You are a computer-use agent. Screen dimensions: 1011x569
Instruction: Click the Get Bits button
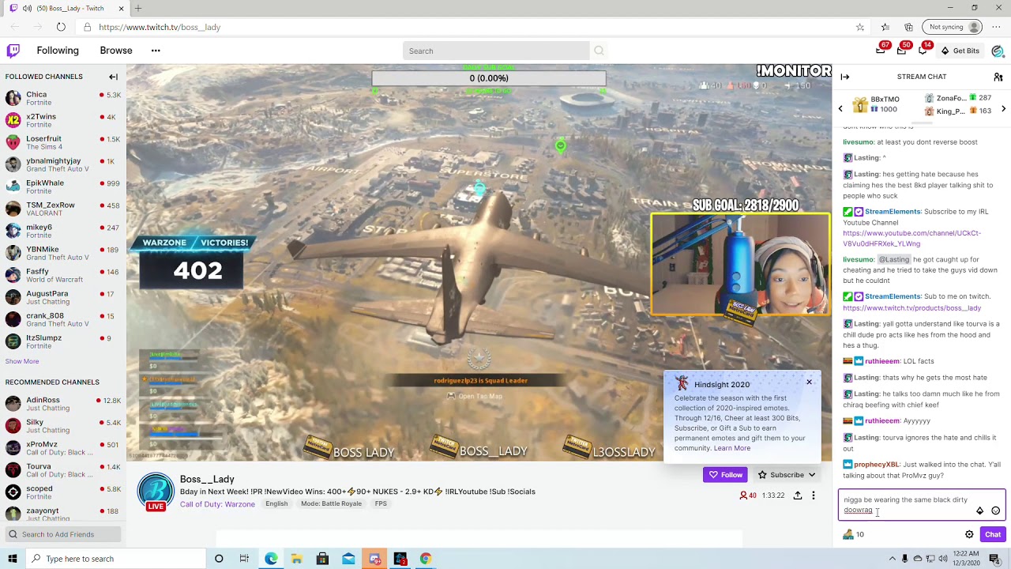click(x=960, y=51)
